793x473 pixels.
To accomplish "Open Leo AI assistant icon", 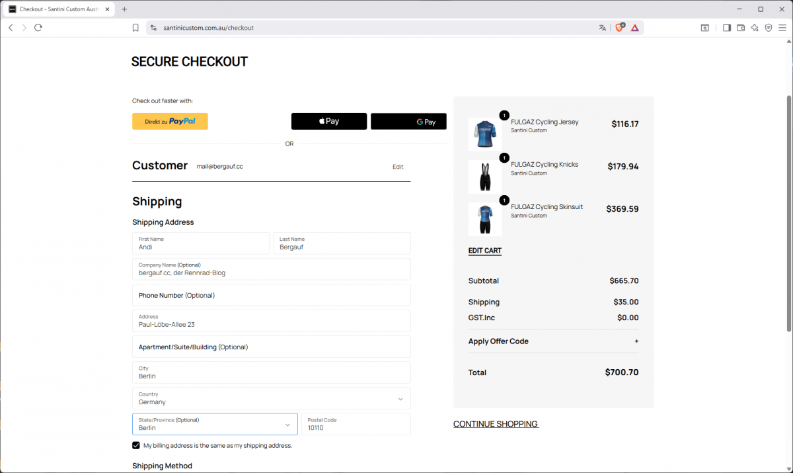I will pos(755,28).
